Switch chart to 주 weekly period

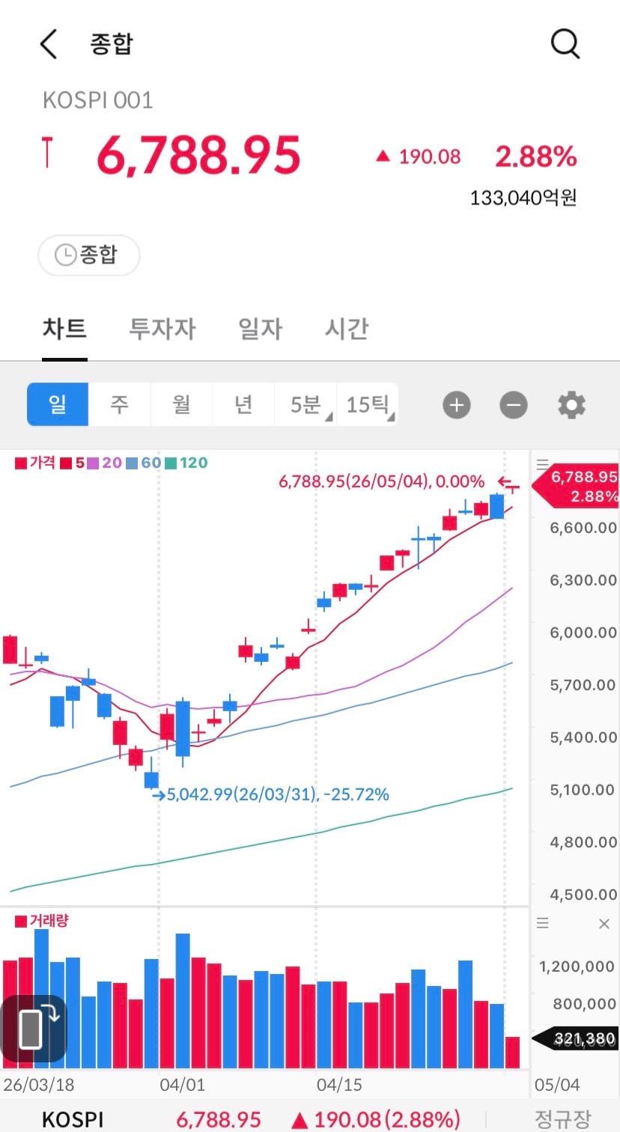click(120, 404)
